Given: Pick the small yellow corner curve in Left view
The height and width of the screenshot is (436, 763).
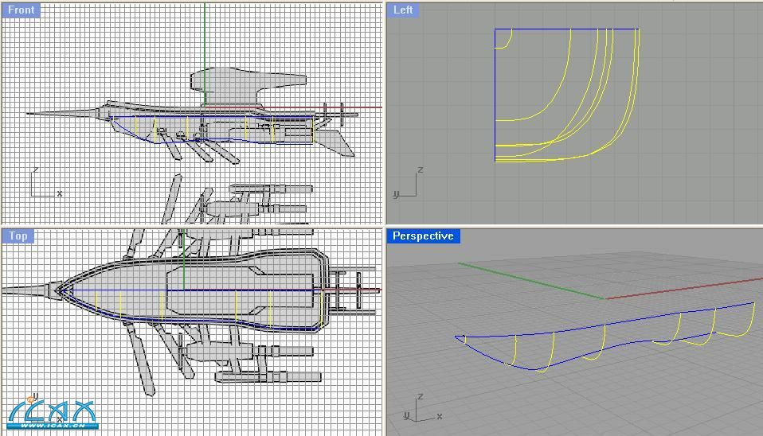Looking at the screenshot, I should pyautogui.click(x=507, y=44).
